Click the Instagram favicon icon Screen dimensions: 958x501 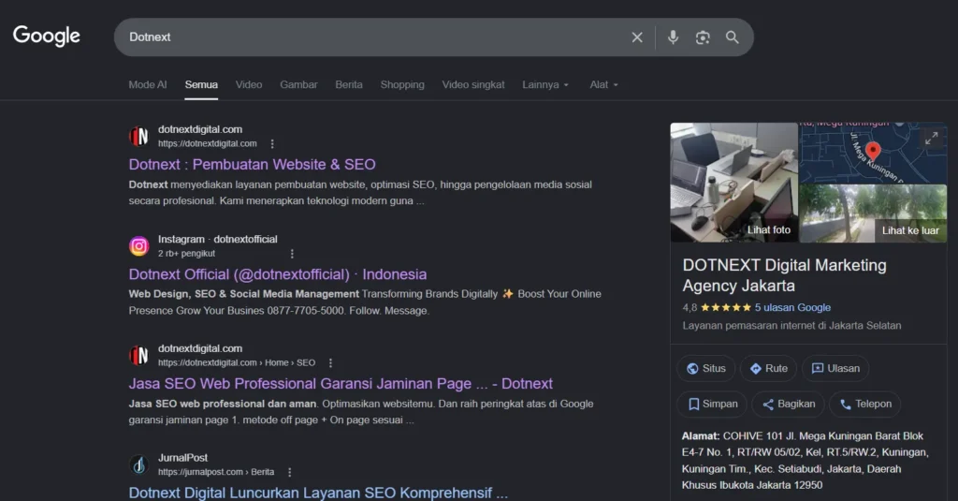pos(138,246)
